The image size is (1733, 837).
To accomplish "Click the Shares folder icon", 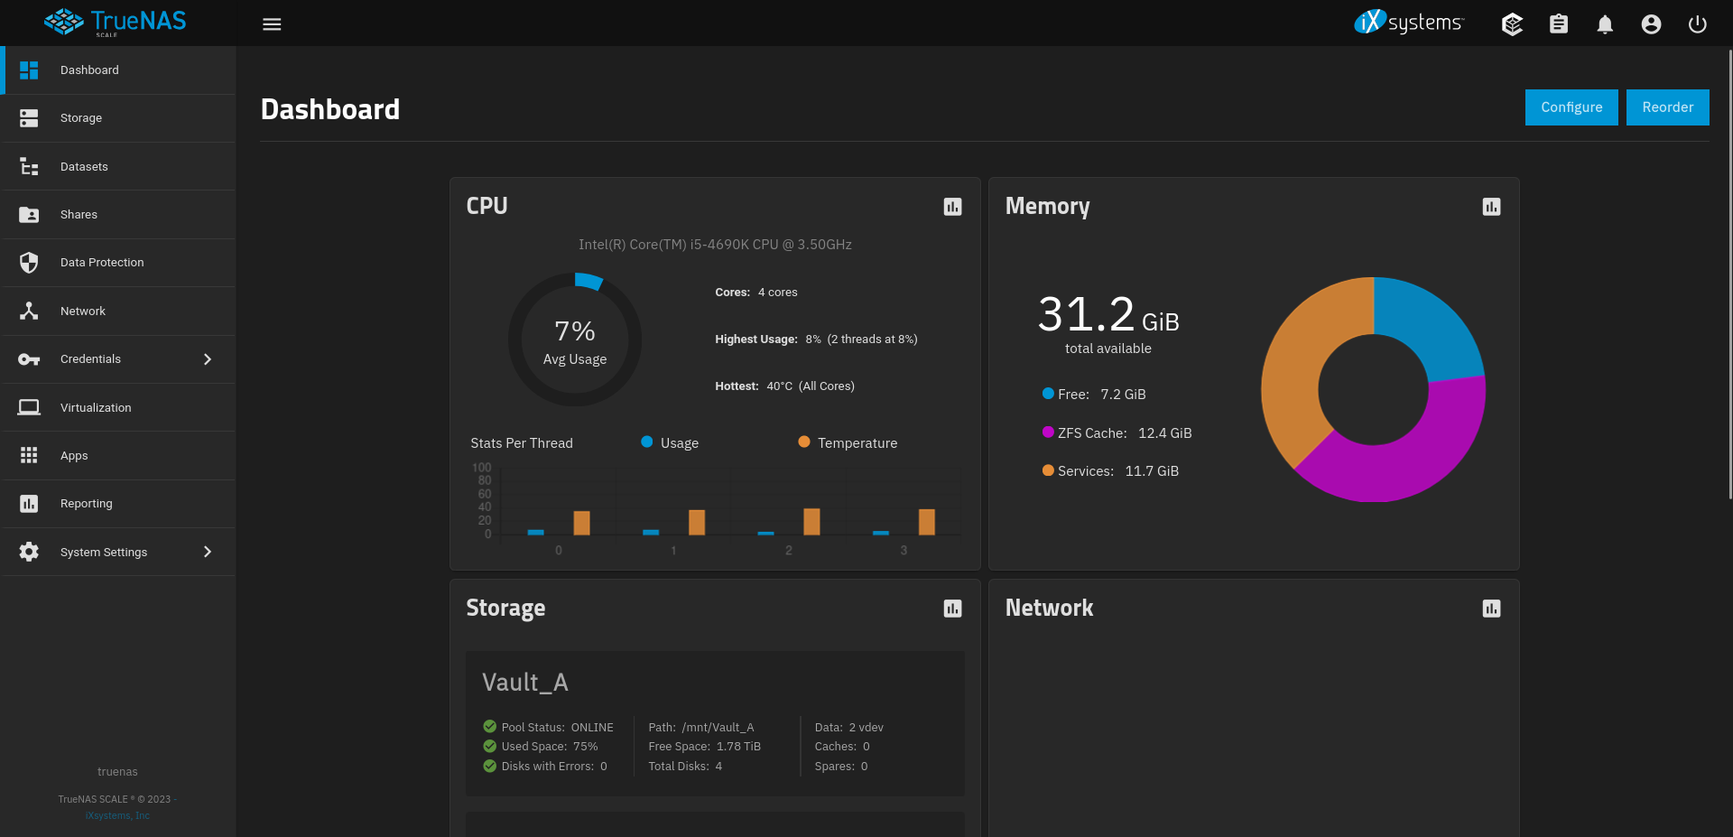I will tap(29, 215).
